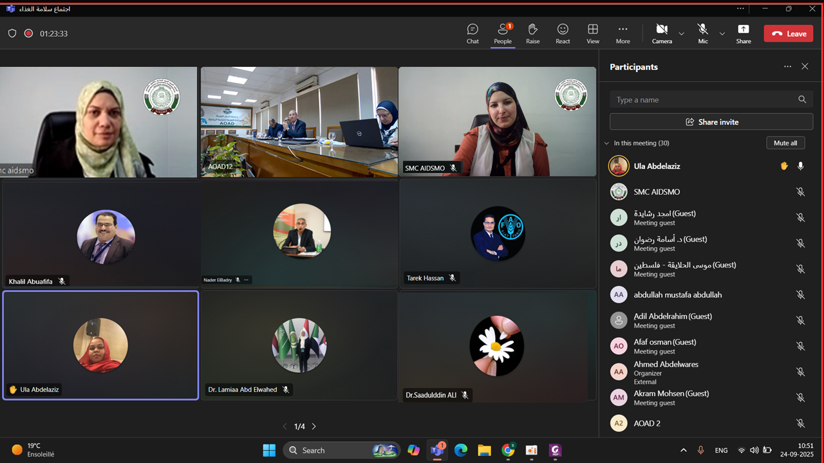The image size is (824, 463).
Task: Click the Raise hand icon
Action: point(532,33)
